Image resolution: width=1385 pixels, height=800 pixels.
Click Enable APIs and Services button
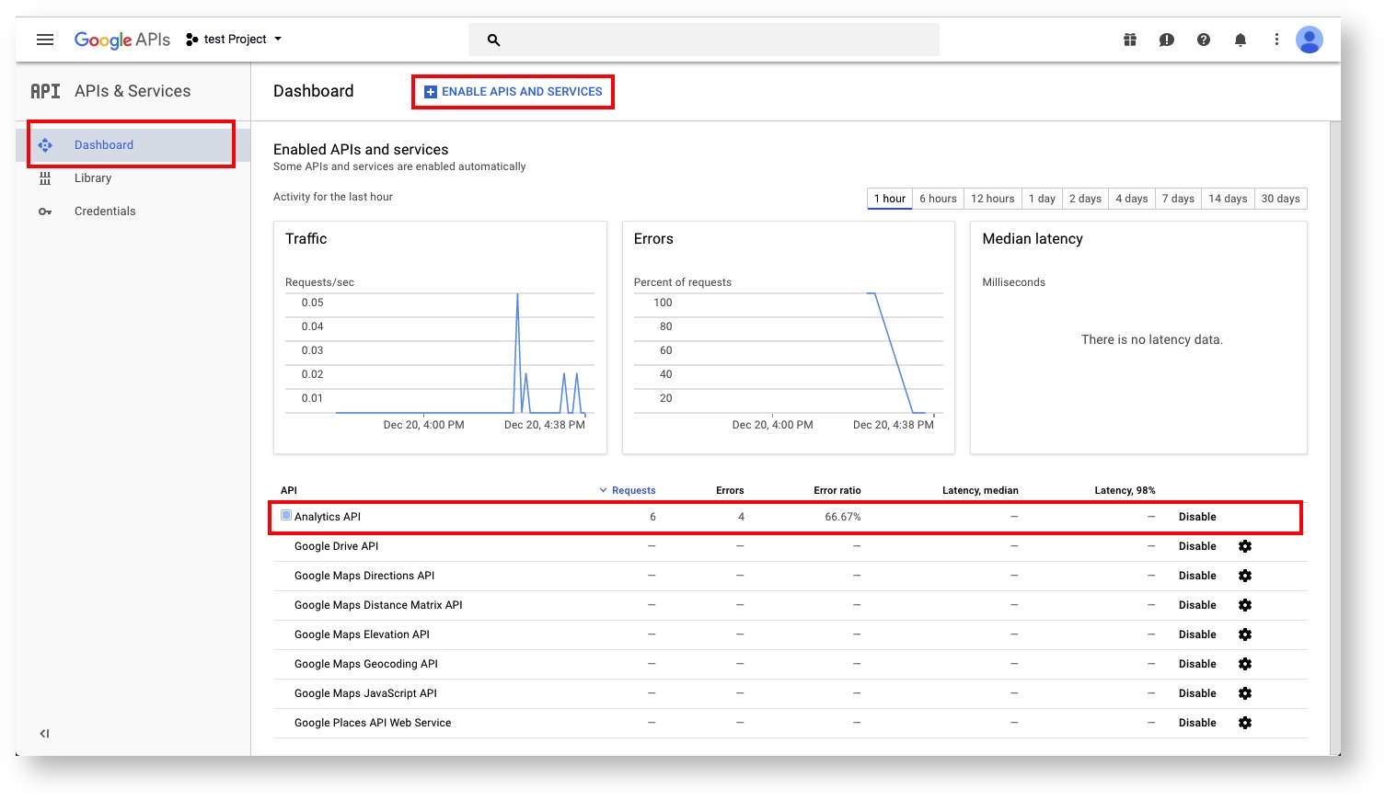pyautogui.click(x=513, y=92)
